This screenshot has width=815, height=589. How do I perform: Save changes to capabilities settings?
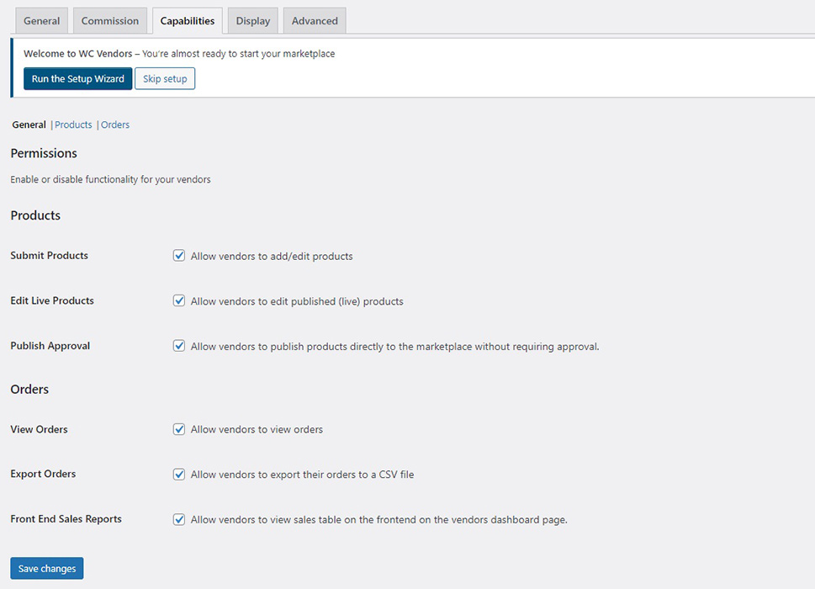tap(47, 568)
